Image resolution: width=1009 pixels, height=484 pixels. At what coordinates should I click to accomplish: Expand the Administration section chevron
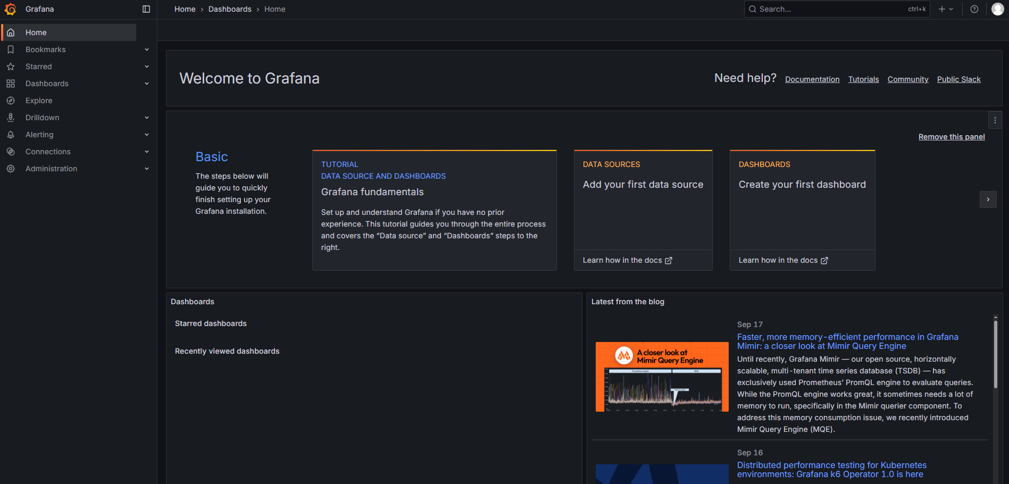pos(147,169)
